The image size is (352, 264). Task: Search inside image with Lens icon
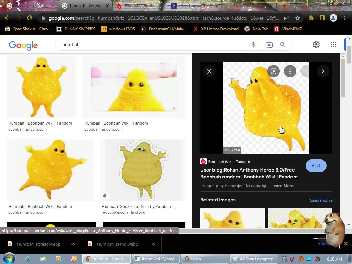coord(273,71)
